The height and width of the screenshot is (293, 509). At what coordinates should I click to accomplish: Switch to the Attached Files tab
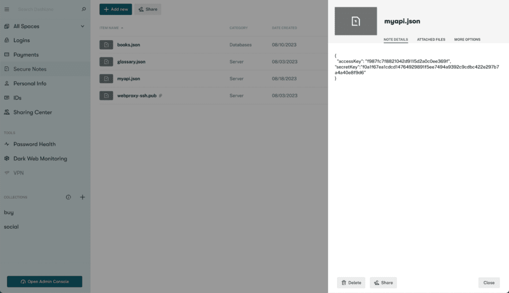(x=430, y=39)
